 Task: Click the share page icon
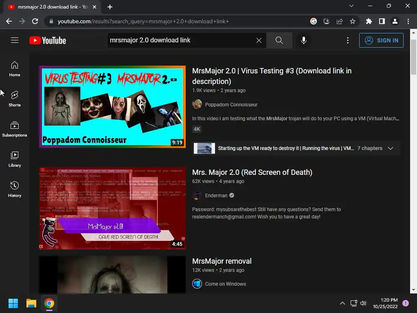(x=340, y=21)
